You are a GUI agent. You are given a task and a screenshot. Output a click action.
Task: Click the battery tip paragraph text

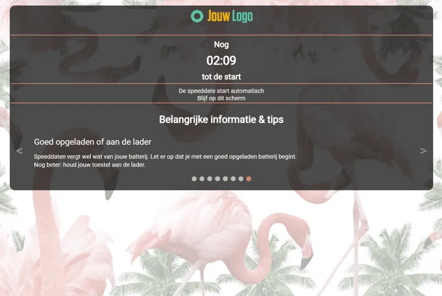tap(165, 161)
